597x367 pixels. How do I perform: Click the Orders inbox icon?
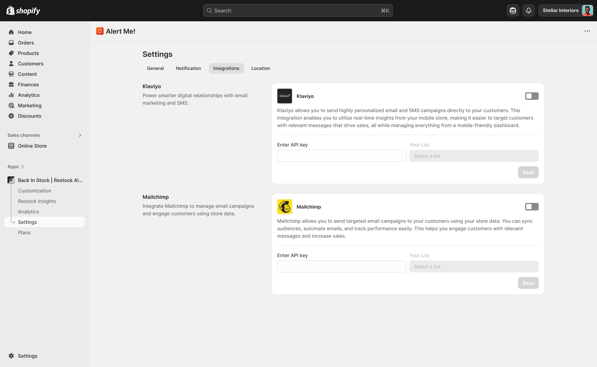[x=11, y=43]
